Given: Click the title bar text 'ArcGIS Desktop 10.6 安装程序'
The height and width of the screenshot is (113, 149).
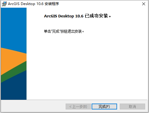Looking at the screenshot, I should (33, 4).
